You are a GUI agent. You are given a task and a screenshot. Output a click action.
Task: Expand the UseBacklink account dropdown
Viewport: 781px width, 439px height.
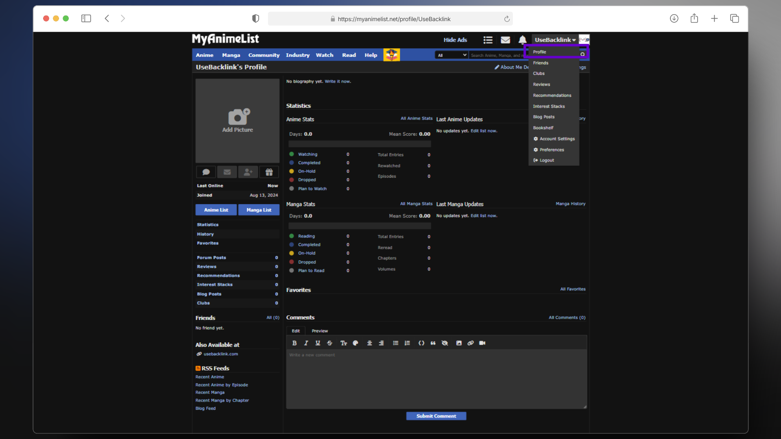555,39
